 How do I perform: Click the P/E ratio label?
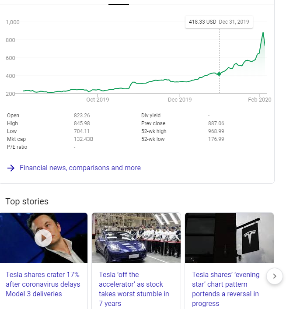point(17,147)
